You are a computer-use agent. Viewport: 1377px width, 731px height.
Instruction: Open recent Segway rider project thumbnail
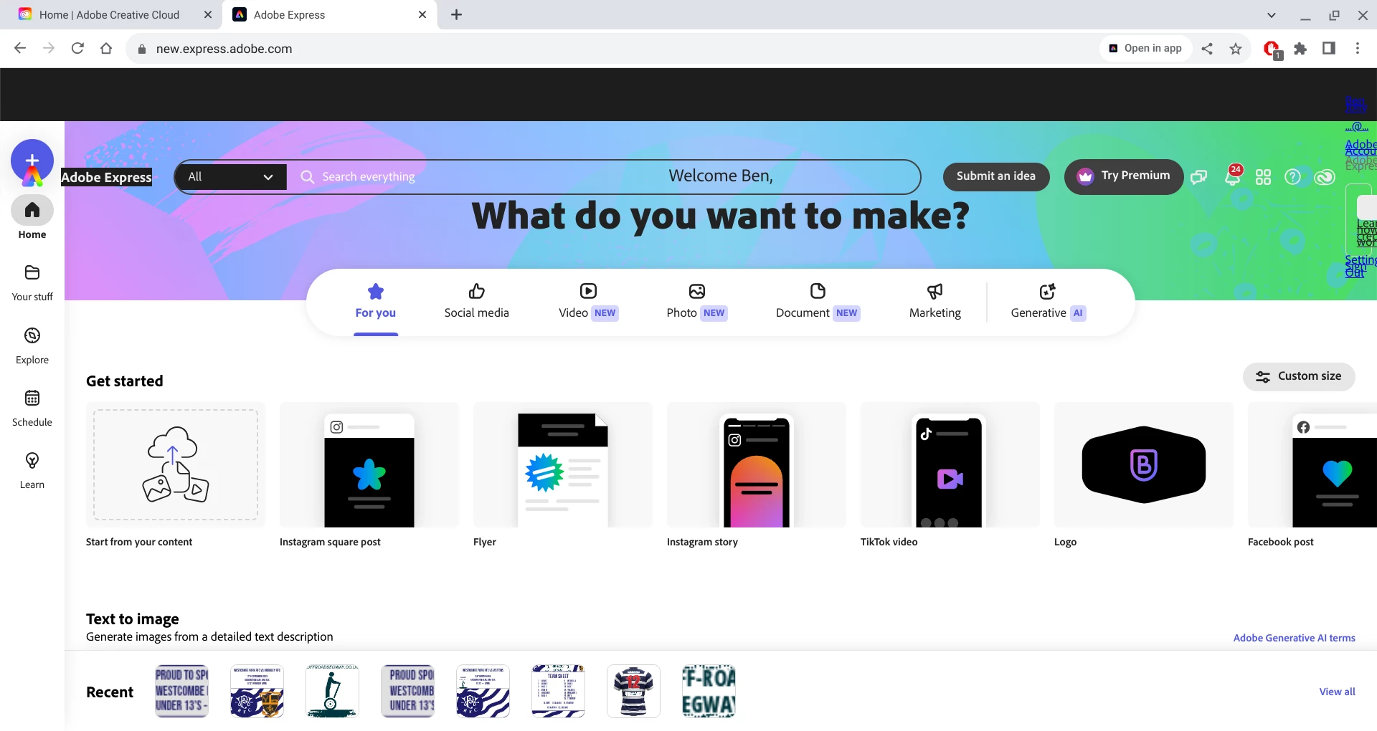332,691
